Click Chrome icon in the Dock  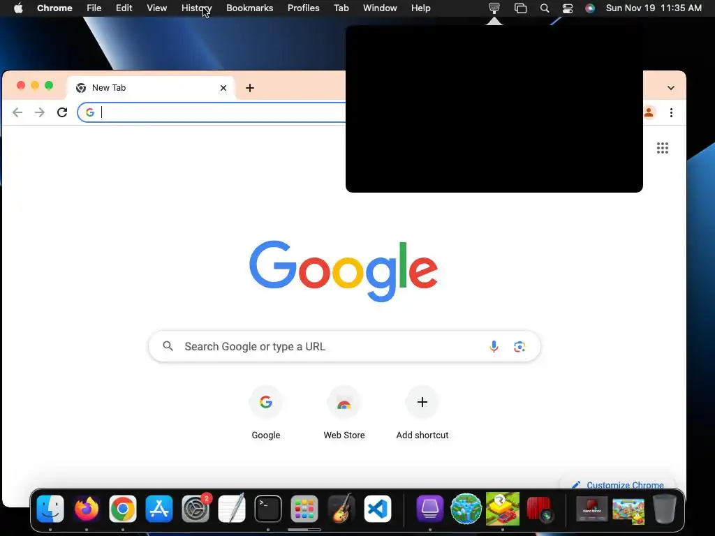click(123, 509)
